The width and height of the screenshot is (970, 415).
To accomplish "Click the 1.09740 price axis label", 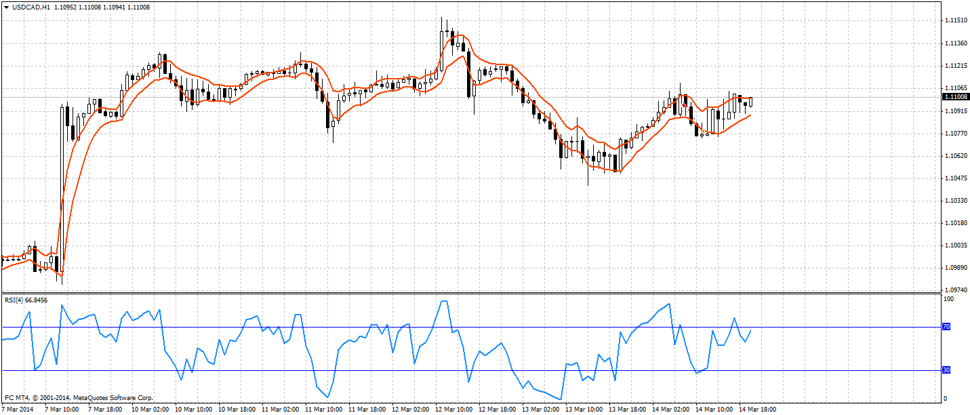I will pos(955,290).
